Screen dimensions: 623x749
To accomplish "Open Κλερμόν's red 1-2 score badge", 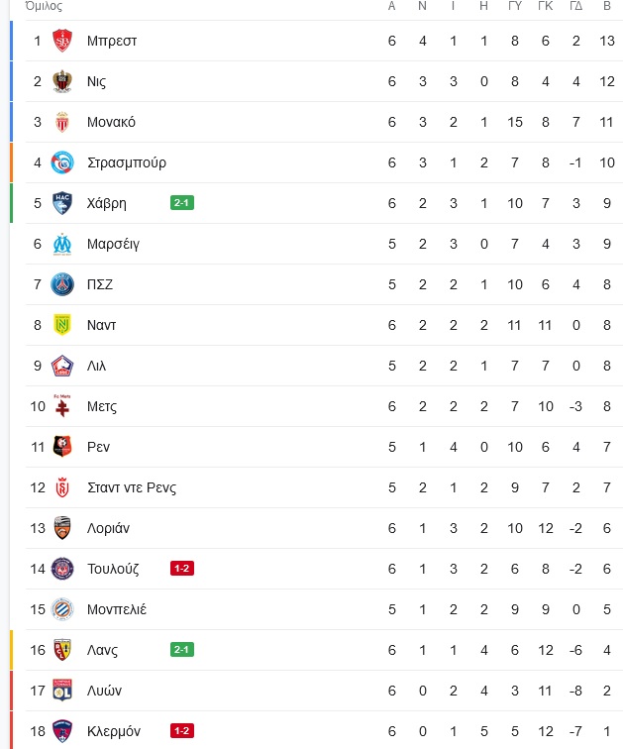I will 182,731.
